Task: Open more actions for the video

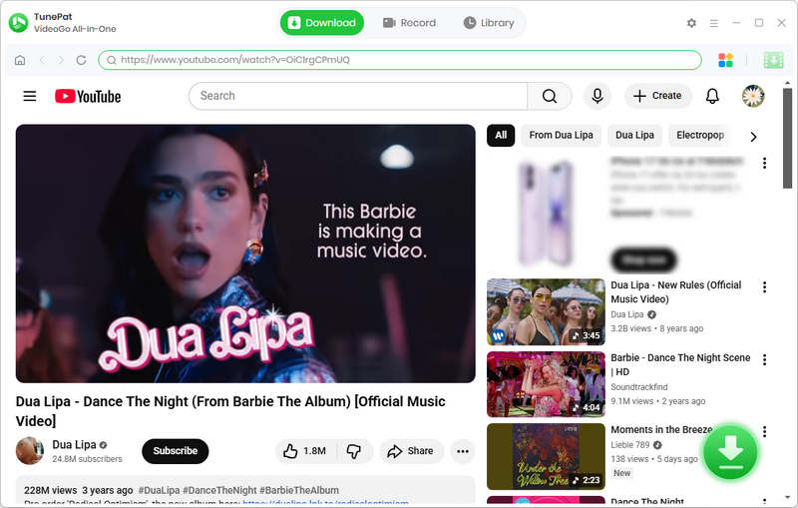Action: point(463,451)
